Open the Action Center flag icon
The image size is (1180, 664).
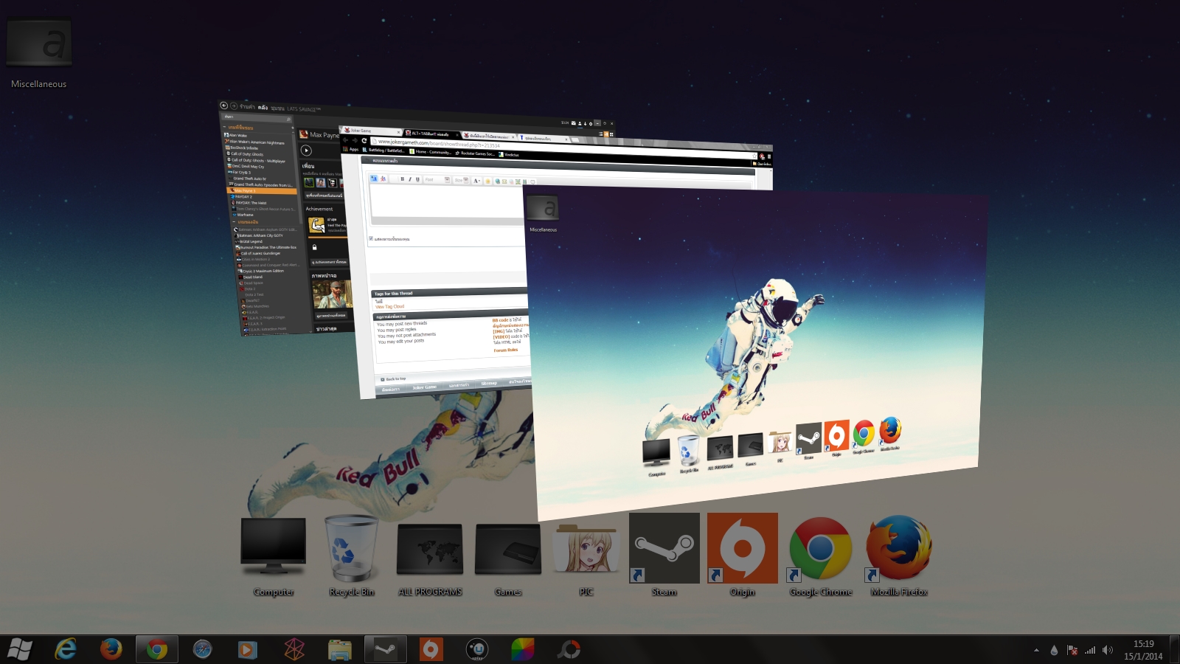(1072, 651)
